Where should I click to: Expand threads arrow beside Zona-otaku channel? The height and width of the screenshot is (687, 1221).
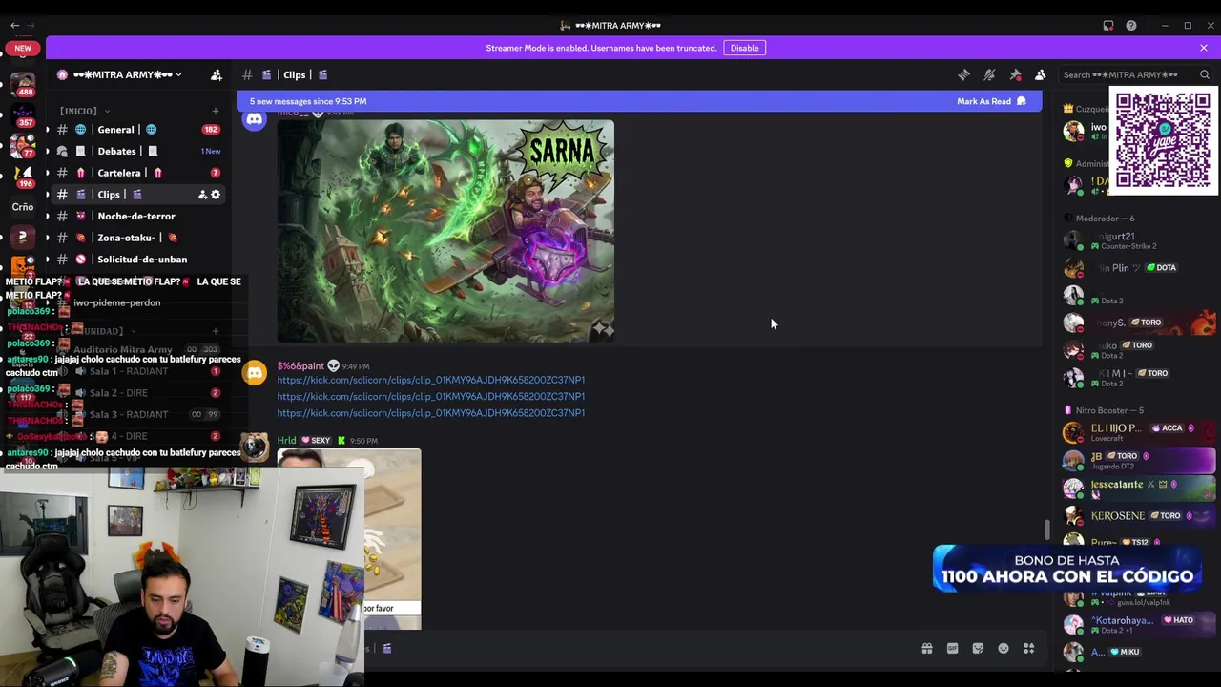47,238
